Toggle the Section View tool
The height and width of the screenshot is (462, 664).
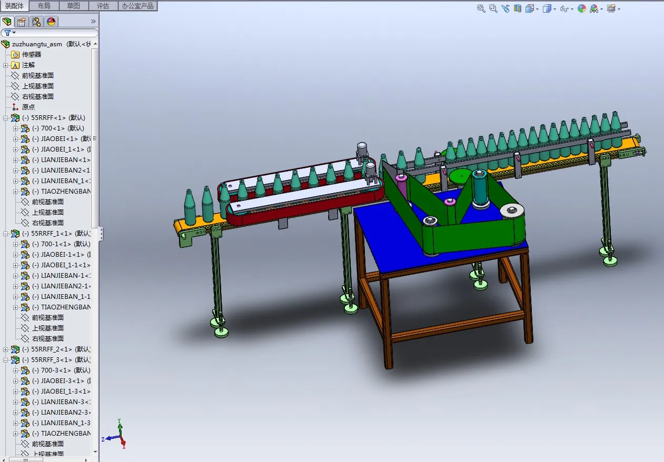(x=518, y=8)
